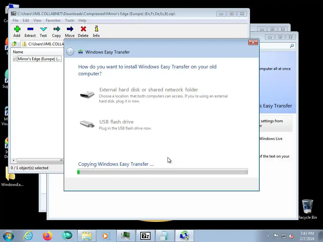Click the USB flash drive icon
Image resolution: width=323 pixels, height=242 pixels.
pos(87,124)
